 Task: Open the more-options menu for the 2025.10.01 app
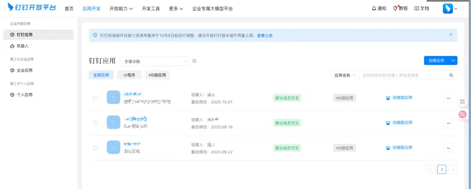(448, 98)
